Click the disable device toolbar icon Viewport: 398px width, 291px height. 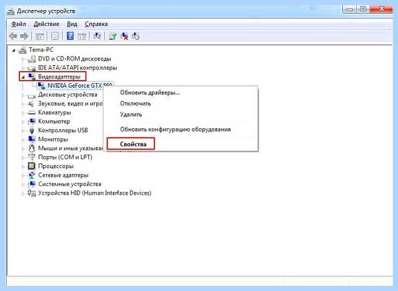(x=135, y=36)
